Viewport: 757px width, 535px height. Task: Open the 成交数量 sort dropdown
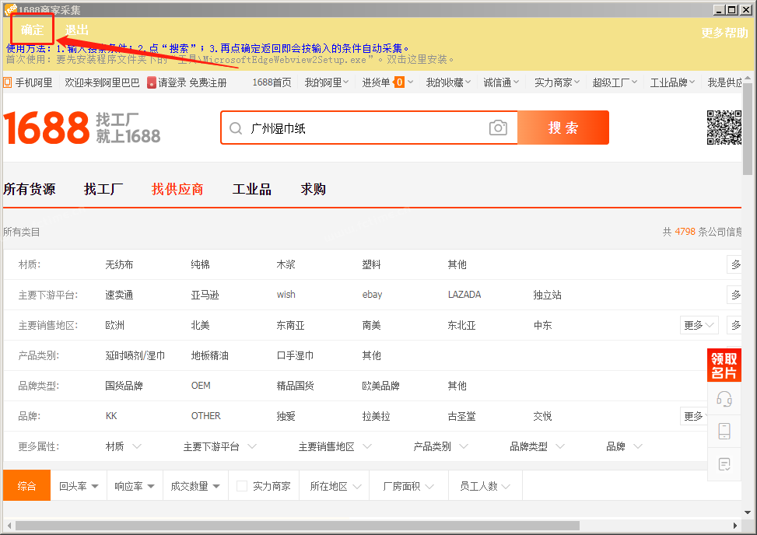[195, 486]
